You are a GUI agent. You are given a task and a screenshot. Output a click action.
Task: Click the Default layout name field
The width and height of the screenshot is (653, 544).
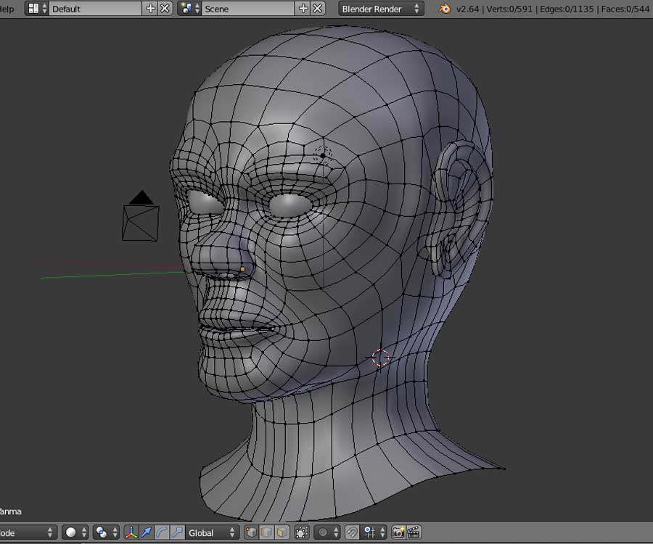(x=94, y=9)
